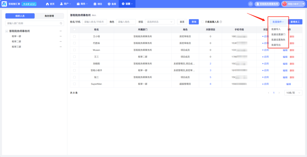Focus the 姓名/手机 input field
Image resolution: width=307 pixels, height=157 pixels.
click(x=95, y=22)
